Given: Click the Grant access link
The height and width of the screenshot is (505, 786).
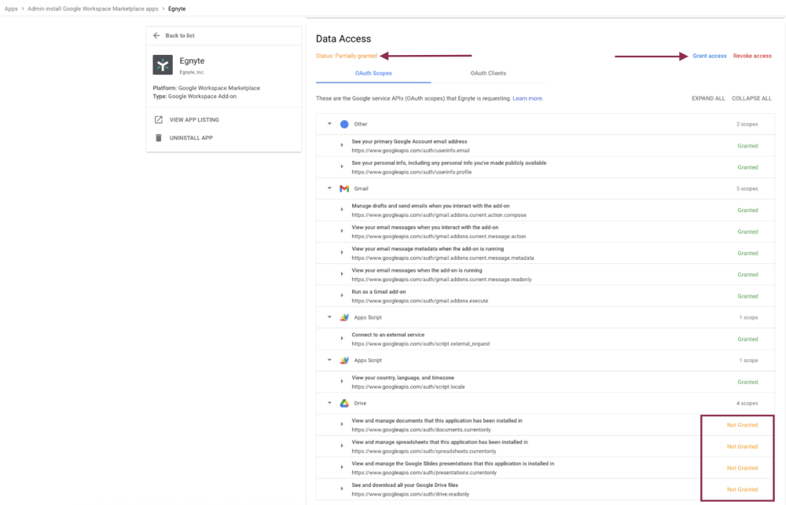Looking at the screenshot, I should (x=709, y=56).
